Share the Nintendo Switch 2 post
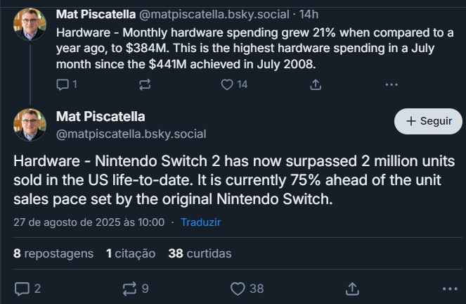The width and height of the screenshot is (466, 304). (352, 289)
